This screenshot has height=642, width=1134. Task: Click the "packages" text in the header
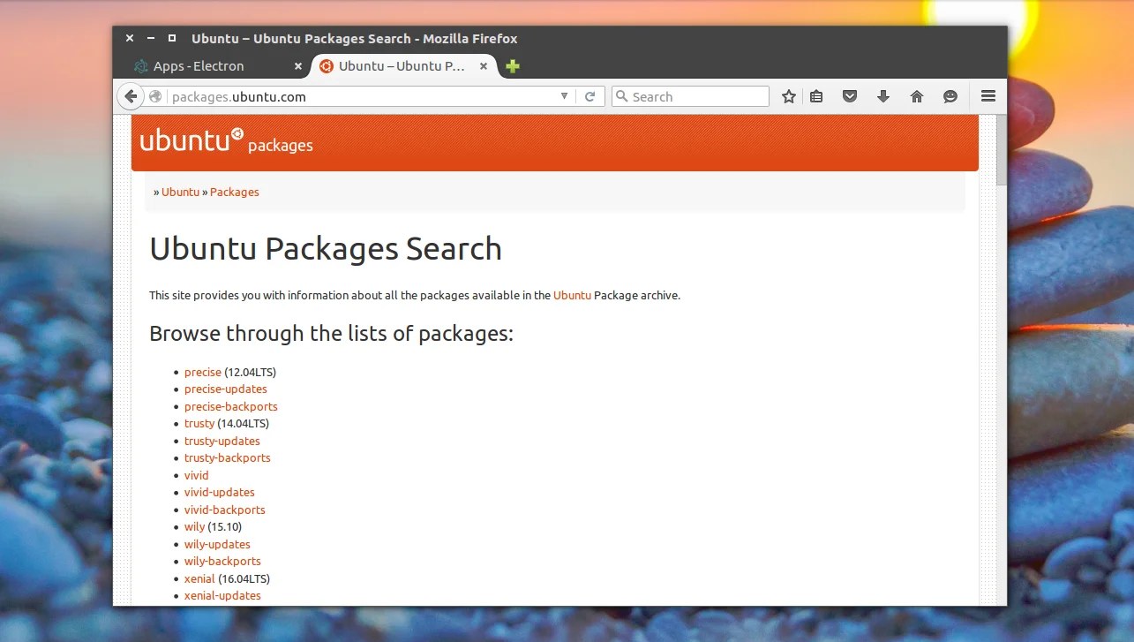coord(281,146)
